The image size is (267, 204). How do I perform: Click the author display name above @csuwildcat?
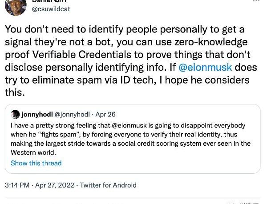point(49,2)
